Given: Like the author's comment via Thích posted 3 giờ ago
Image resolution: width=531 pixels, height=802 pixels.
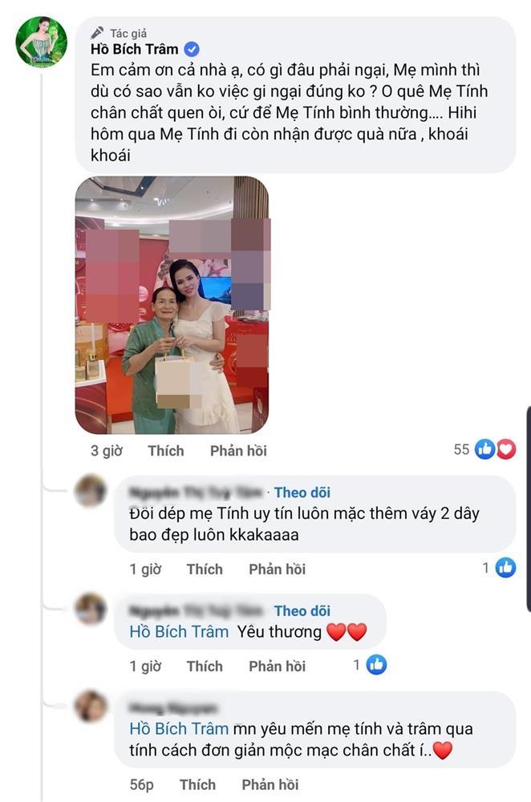Looking at the screenshot, I should coord(166,451).
